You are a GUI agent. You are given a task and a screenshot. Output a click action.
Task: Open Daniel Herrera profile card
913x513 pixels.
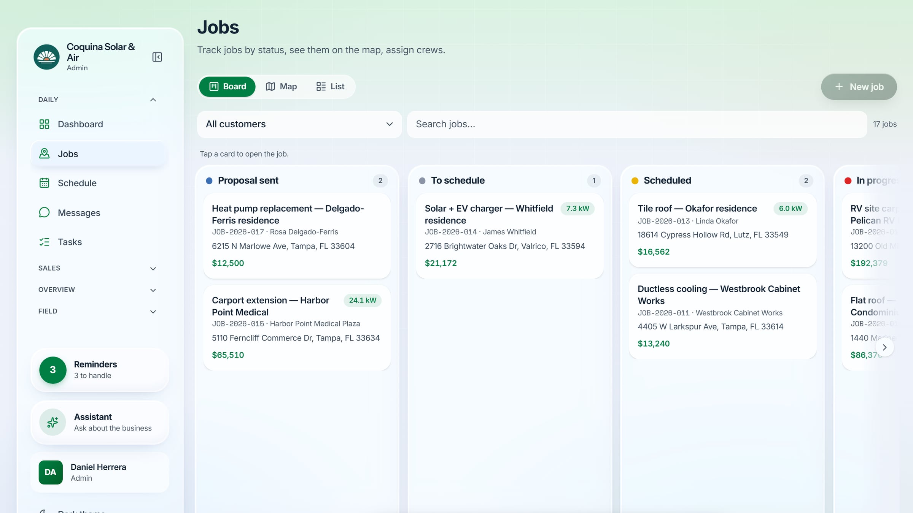[x=100, y=472]
